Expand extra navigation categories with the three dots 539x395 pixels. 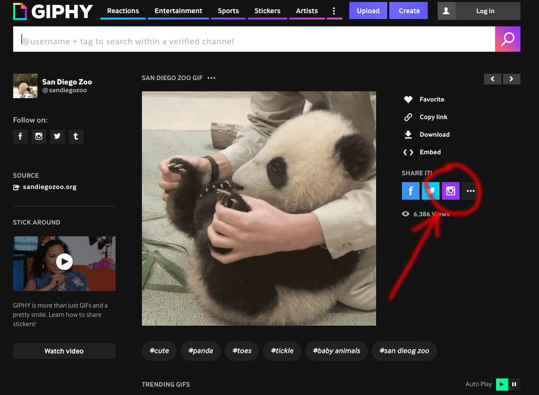pyautogui.click(x=334, y=10)
